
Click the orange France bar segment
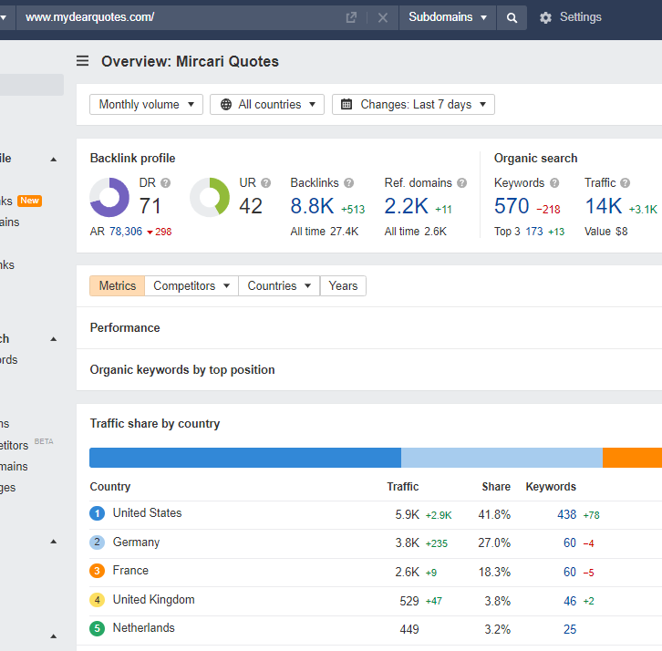[633, 458]
